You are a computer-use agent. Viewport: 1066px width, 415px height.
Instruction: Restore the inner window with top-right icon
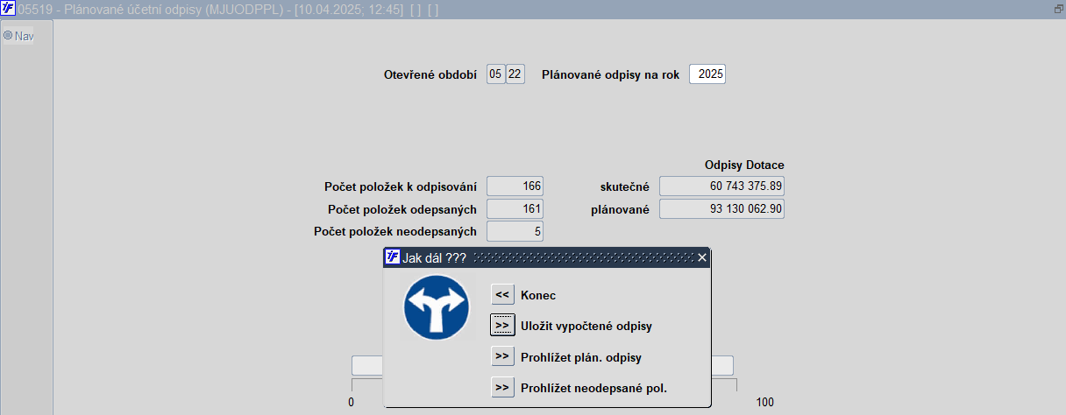pyautogui.click(x=1058, y=9)
